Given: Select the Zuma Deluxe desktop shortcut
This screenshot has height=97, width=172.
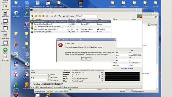Looking at the screenshot, I should tap(26, 86).
